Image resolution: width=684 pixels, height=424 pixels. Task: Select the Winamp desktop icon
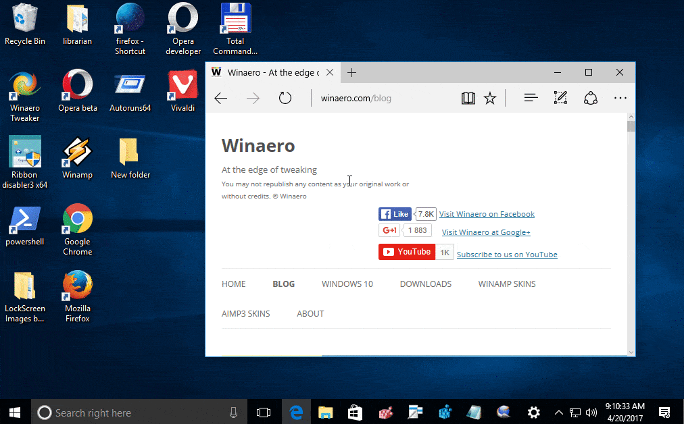click(77, 157)
